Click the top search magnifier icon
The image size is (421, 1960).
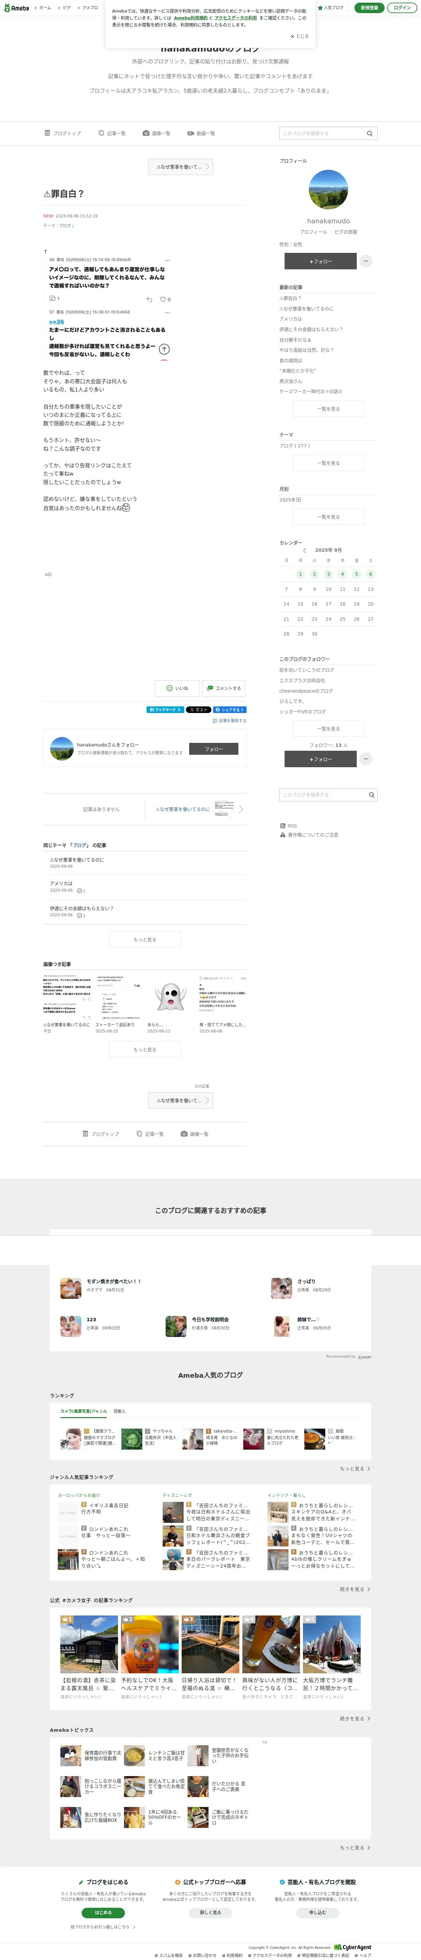coord(370,133)
